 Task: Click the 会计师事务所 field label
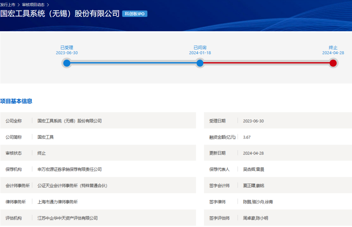[x=18, y=186]
